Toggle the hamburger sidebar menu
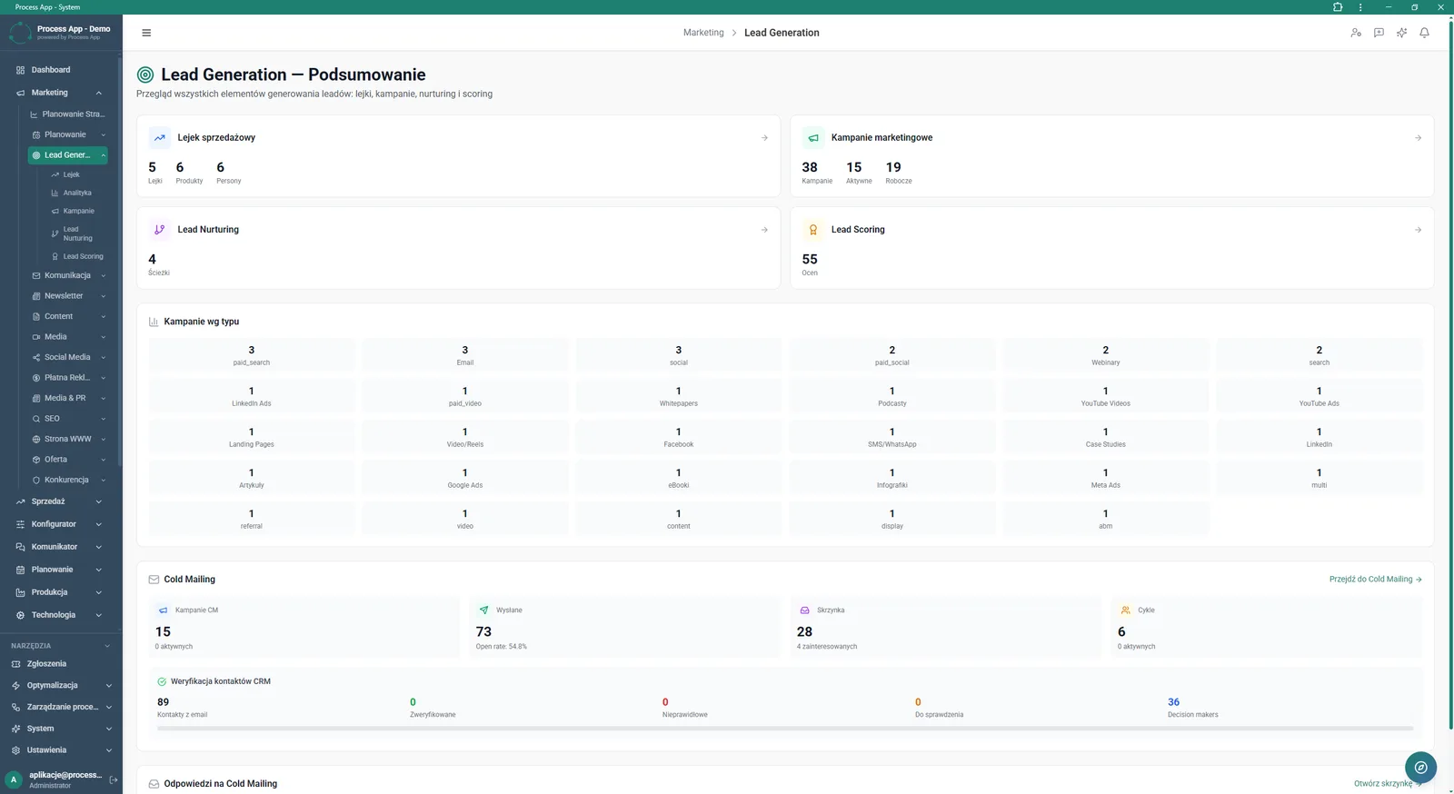This screenshot has height=794, width=1454. pyautogui.click(x=146, y=33)
